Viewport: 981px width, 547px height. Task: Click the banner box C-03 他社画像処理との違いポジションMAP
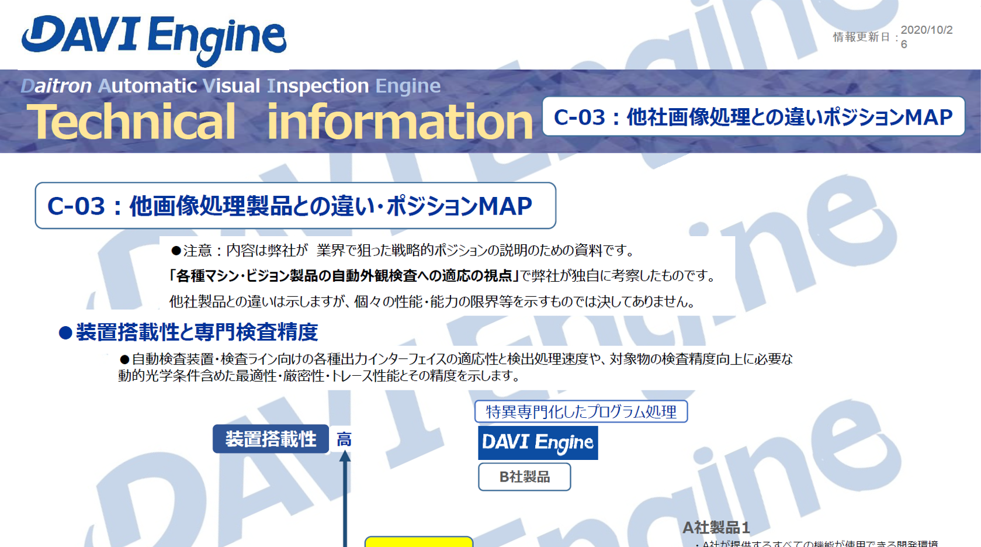tap(753, 117)
